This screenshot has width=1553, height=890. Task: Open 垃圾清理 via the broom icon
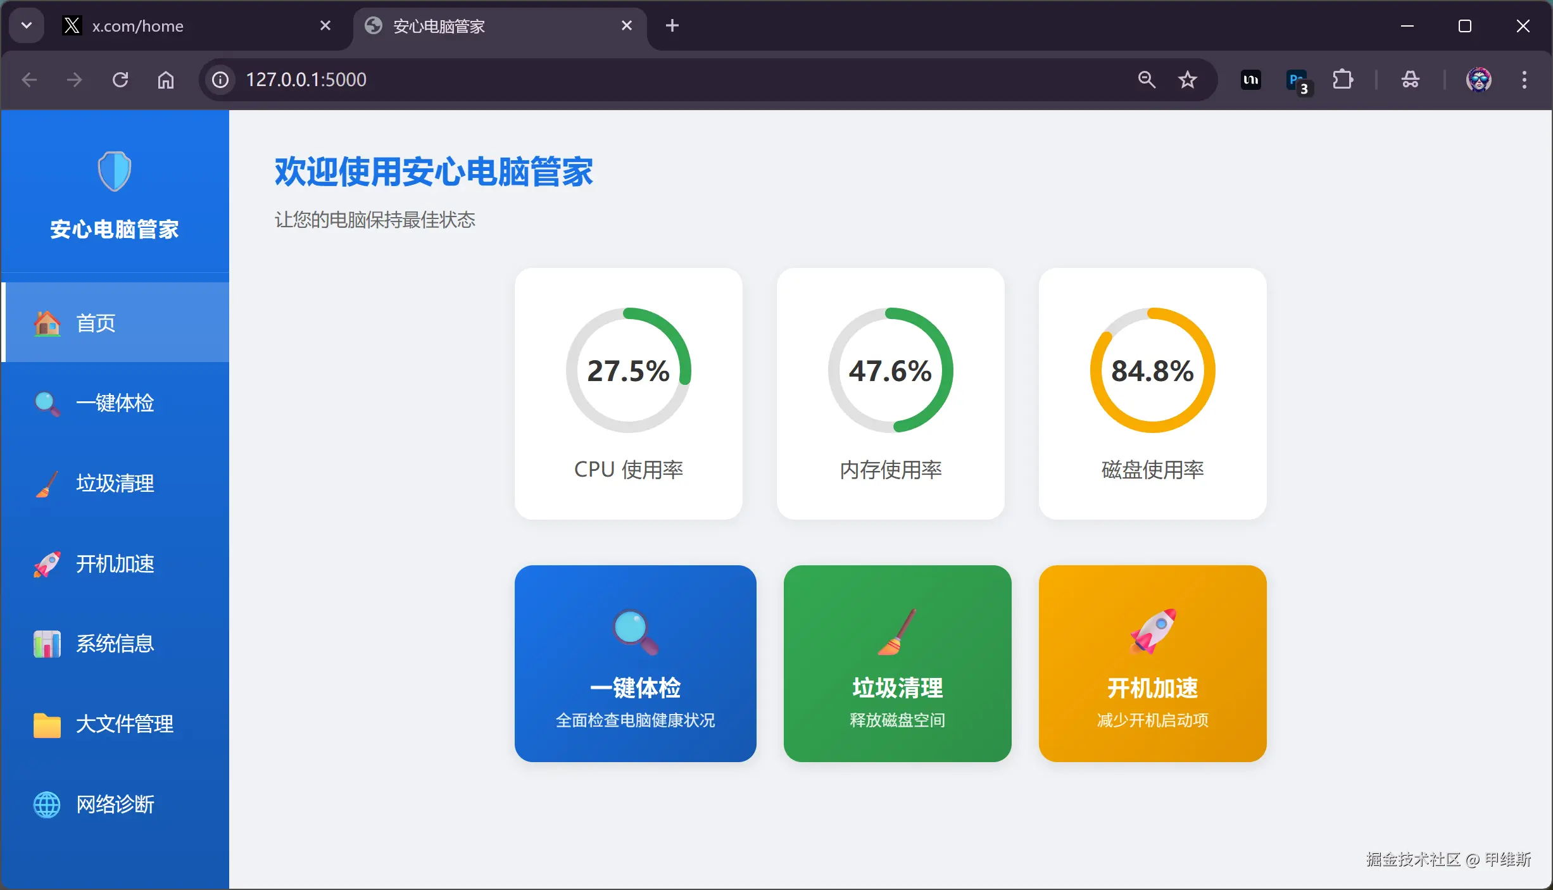[x=115, y=484]
